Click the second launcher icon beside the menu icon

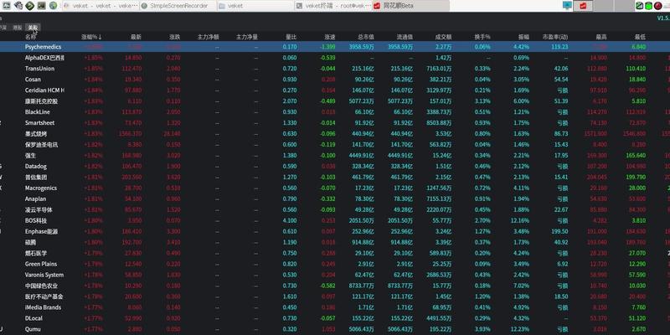click(x=18, y=6)
